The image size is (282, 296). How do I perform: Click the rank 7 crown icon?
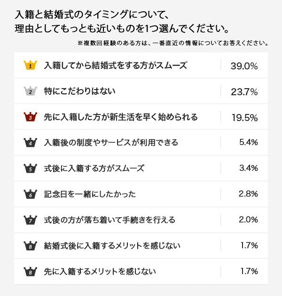click(30, 220)
